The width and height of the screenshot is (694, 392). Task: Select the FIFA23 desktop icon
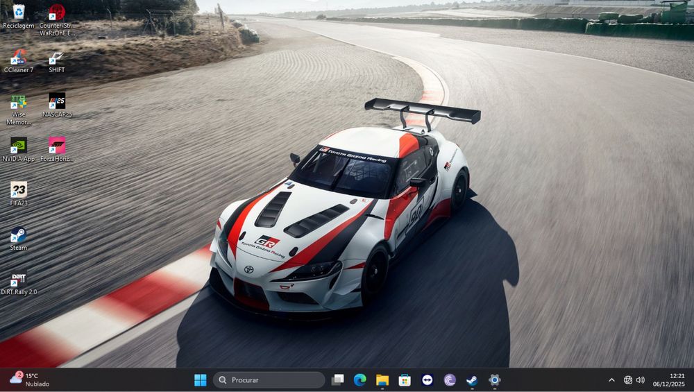click(19, 194)
